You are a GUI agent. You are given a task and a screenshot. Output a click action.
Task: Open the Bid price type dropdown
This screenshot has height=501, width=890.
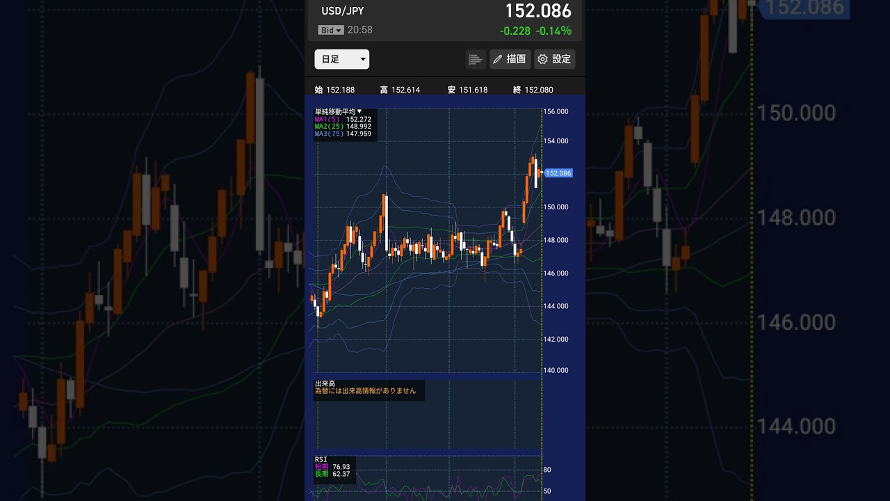[x=331, y=30]
